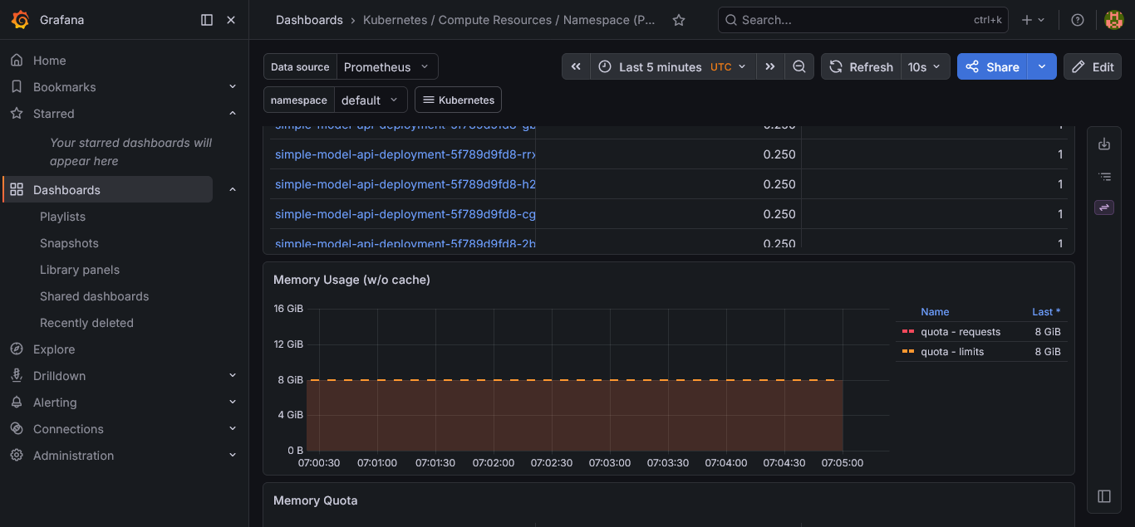1135x527 pixels.
Task: Click the Share button
Action: point(992,66)
